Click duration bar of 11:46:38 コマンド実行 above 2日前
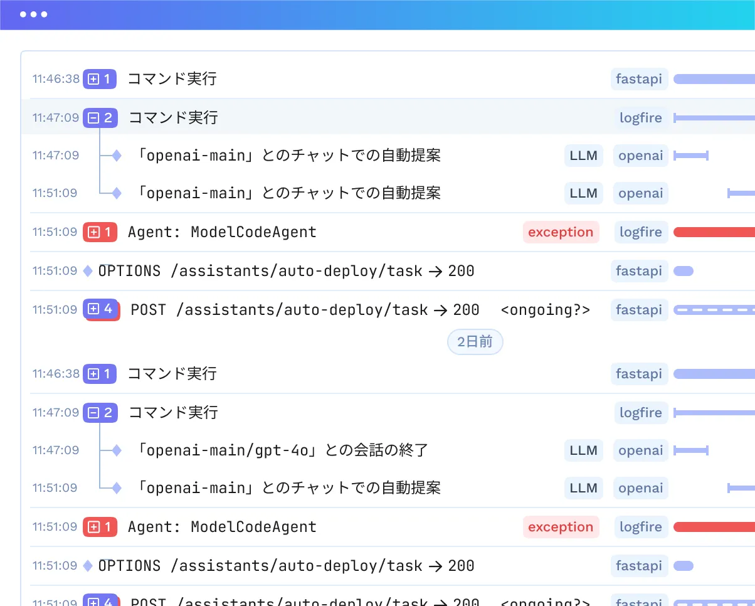Image resolution: width=755 pixels, height=606 pixels. click(x=714, y=79)
